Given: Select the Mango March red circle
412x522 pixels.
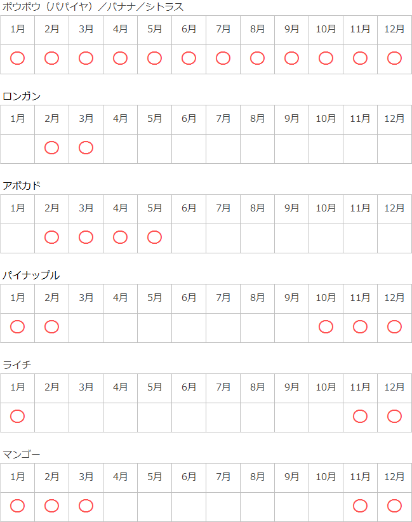Looking at the screenshot, I should click(86, 506).
